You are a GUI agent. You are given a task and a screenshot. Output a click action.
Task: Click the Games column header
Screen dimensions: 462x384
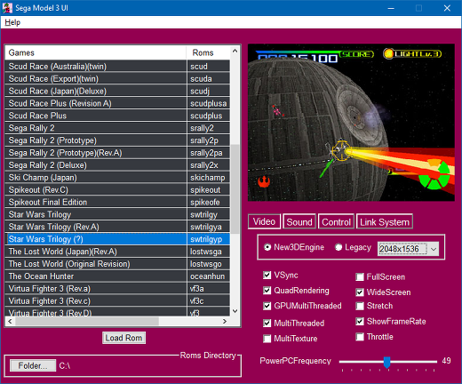(96, 52)
